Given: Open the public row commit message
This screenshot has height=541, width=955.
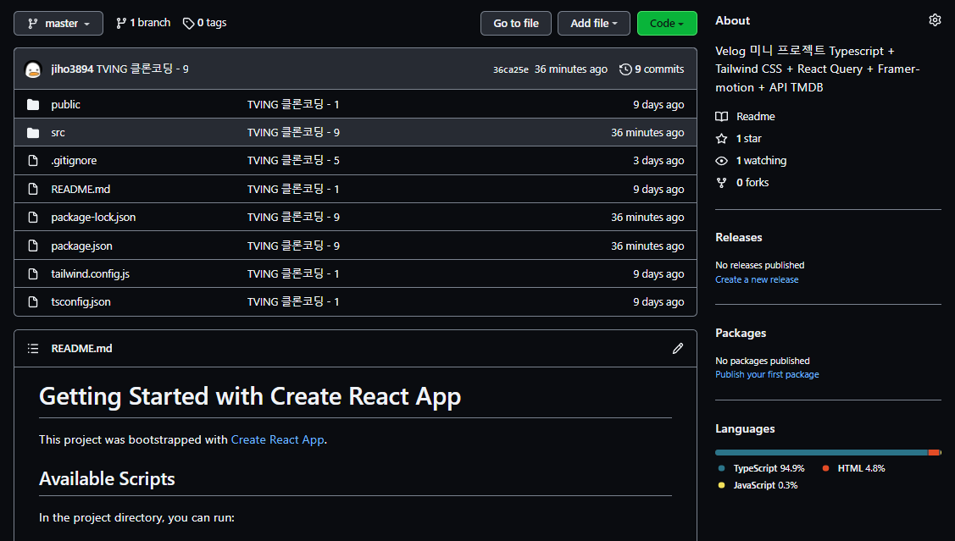Looking at the screenshot, I should tap(293, 105).
